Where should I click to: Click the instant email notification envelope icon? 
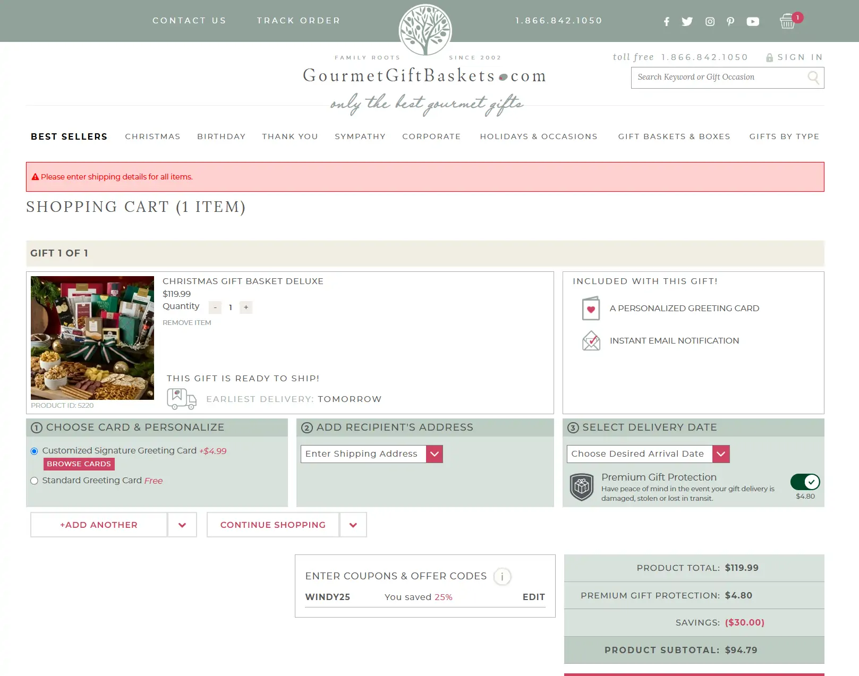[x=591, y=341]
